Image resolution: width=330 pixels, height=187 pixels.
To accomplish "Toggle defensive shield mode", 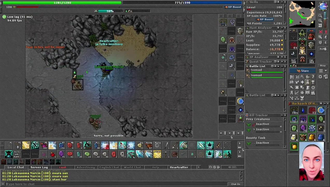I will tap(321, 43).
